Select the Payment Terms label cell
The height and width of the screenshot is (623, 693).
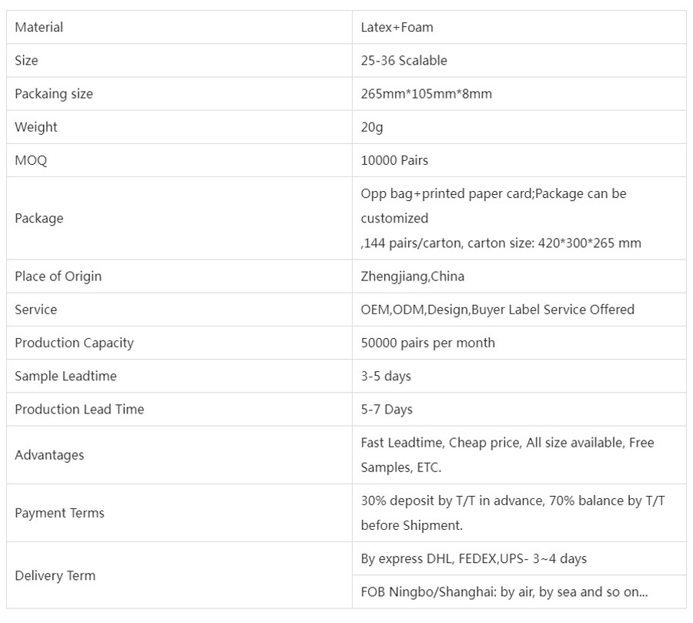pyautogui.click(x=179, y=513)
